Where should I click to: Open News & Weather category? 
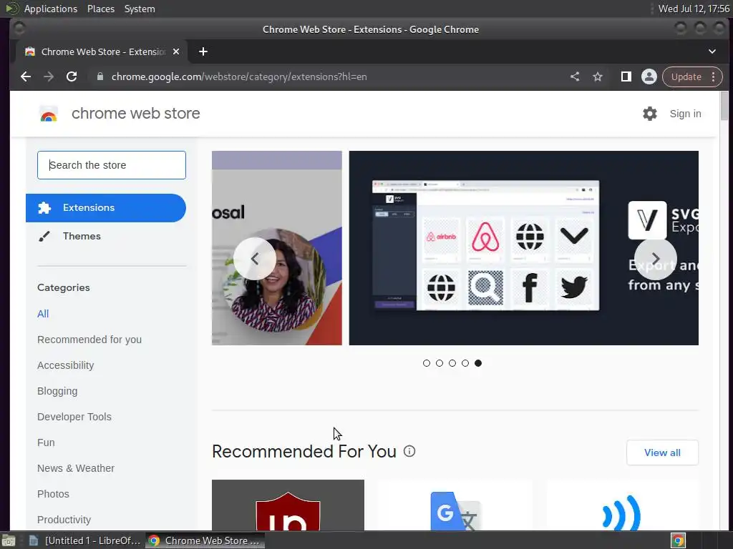[x=76, y=468]
